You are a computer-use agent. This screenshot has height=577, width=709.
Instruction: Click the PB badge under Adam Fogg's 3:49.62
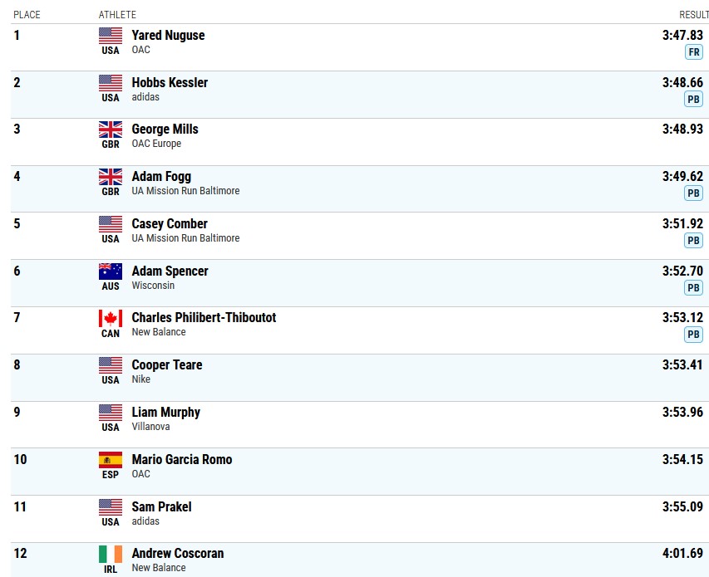[694, 193]
